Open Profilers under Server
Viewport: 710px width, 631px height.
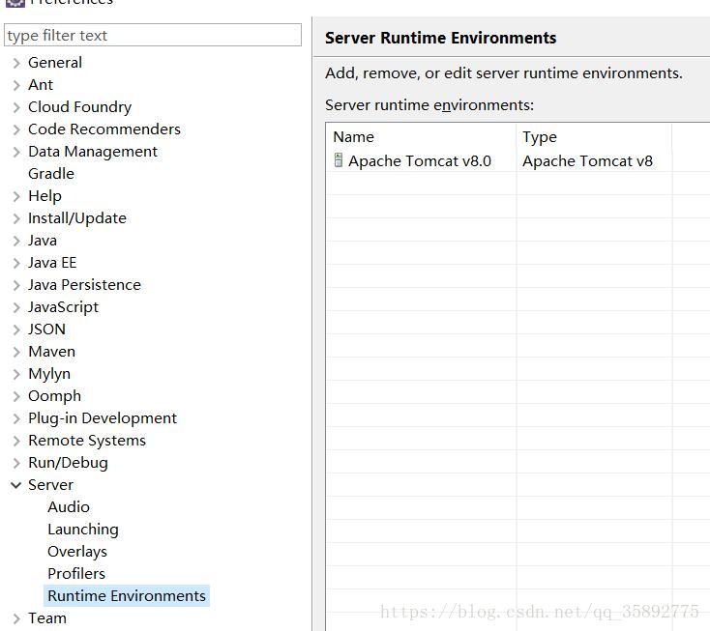point(76,574)
